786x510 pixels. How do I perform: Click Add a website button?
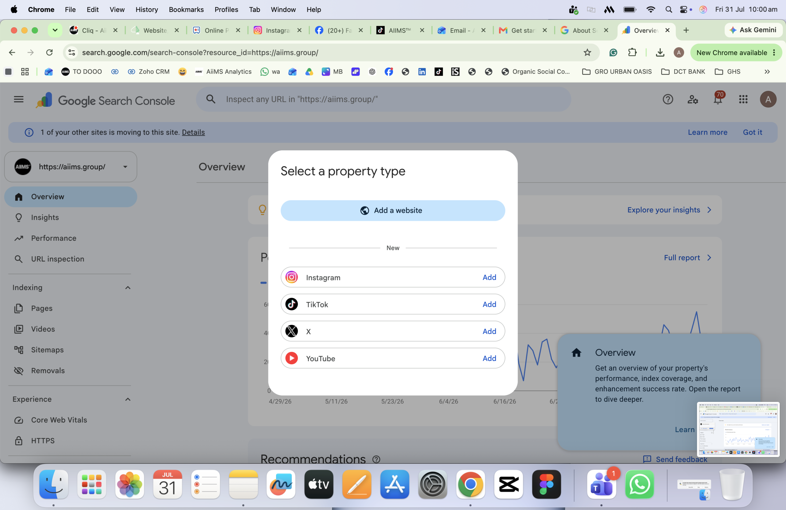point(393,210)
